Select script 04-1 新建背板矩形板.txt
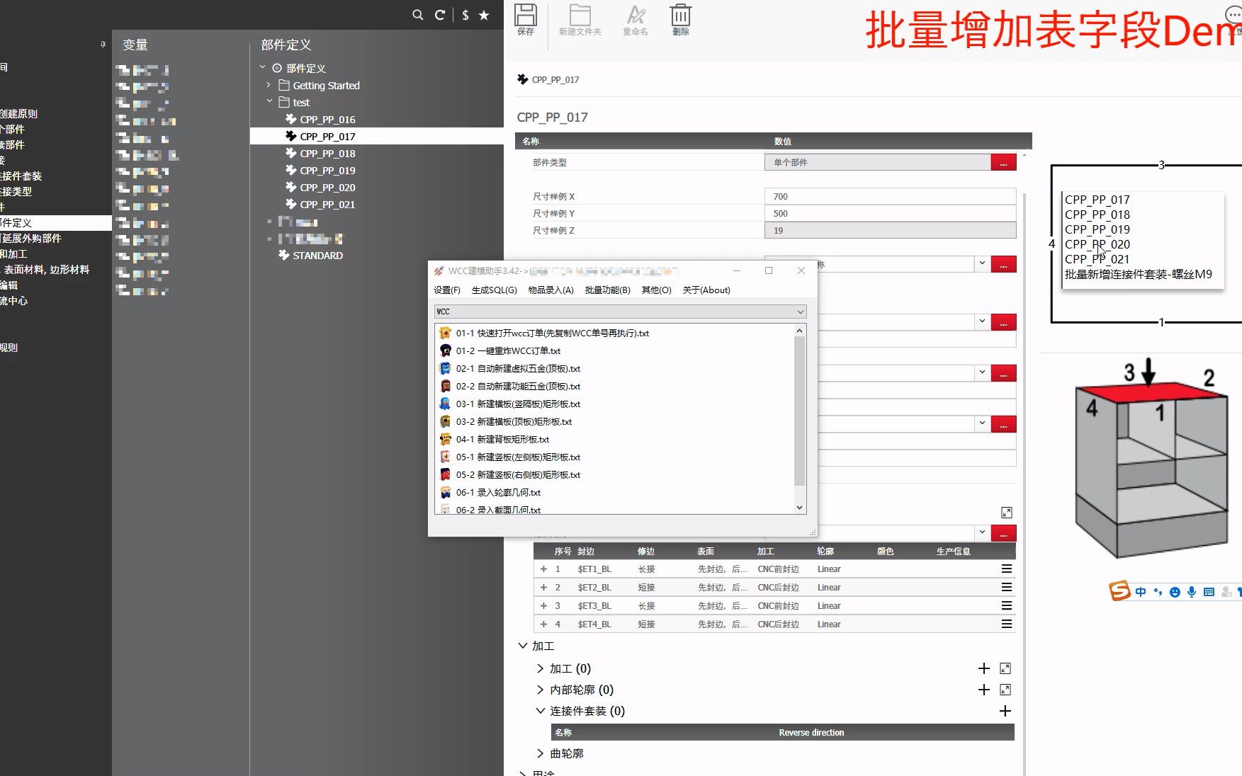The width and height of the screenshot is (1242, 776). pos(502,439)
